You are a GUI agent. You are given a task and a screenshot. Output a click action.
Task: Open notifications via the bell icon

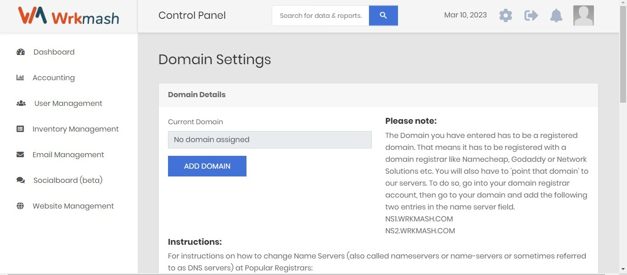[x=556, y=15]
